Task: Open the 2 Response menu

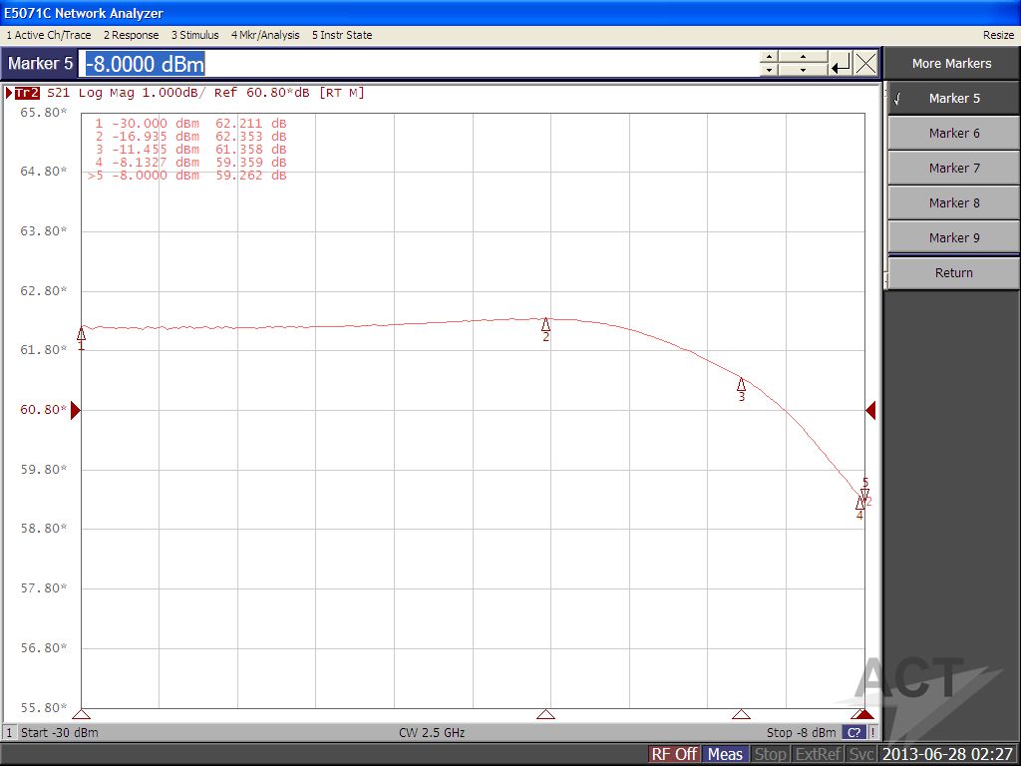Action: 131,35
